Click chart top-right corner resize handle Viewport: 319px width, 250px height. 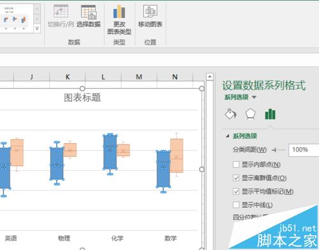click(x=202, y=88)
